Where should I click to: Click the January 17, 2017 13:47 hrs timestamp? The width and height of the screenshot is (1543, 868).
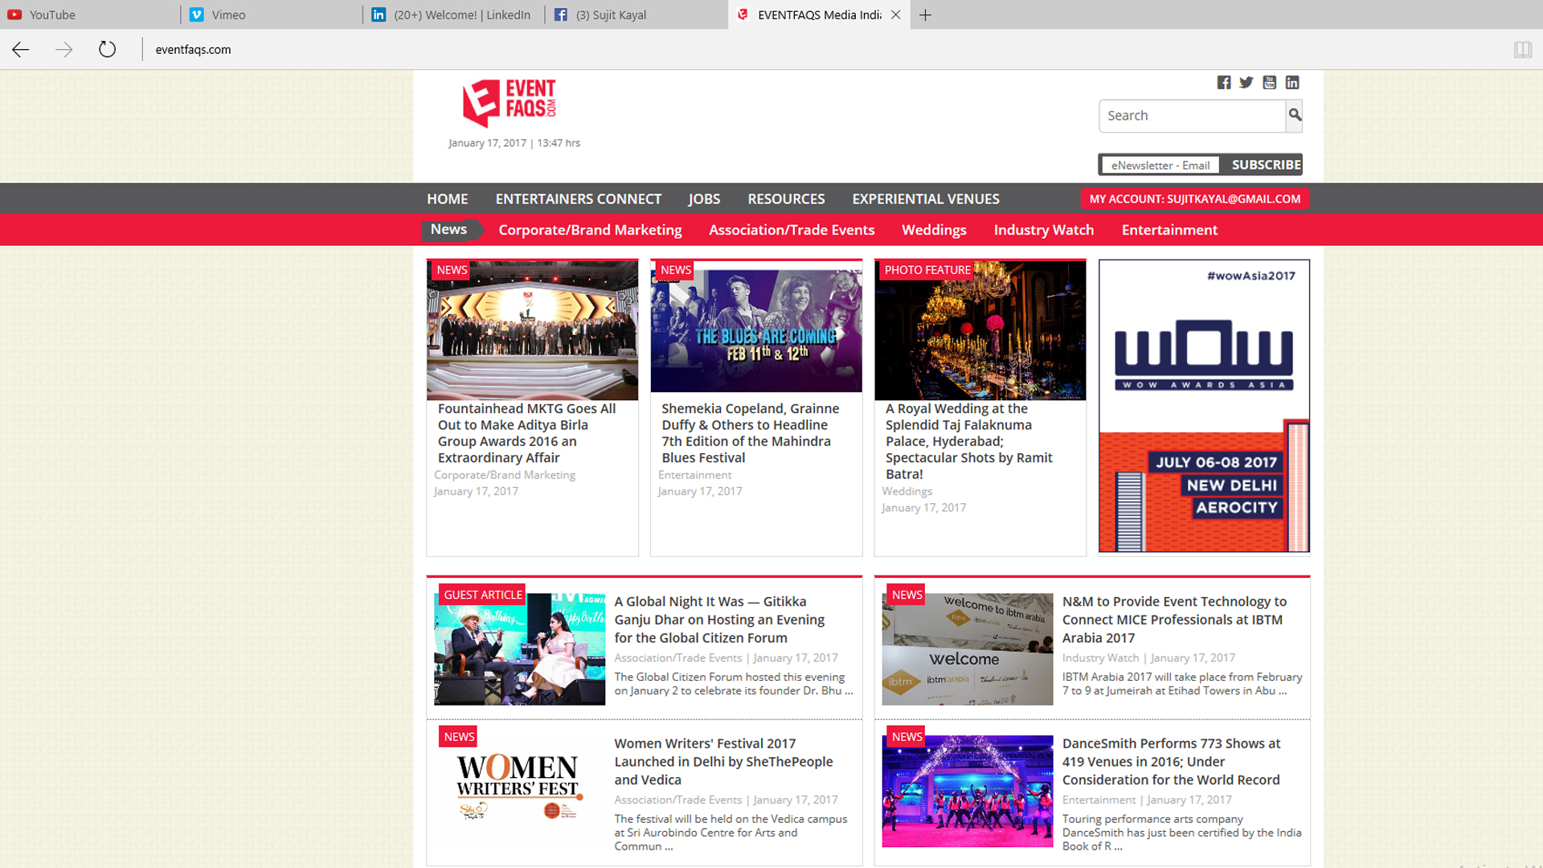coord(514,143)
